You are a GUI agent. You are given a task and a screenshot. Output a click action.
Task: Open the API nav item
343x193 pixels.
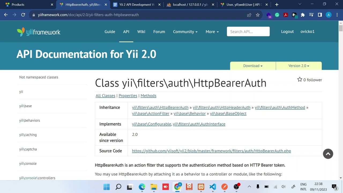[126, 32]
